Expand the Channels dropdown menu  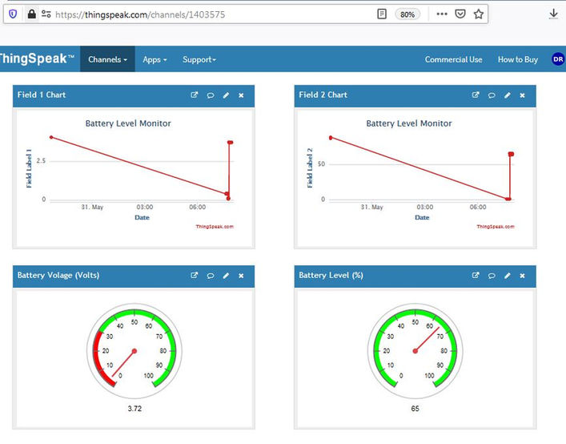(107, 59)
